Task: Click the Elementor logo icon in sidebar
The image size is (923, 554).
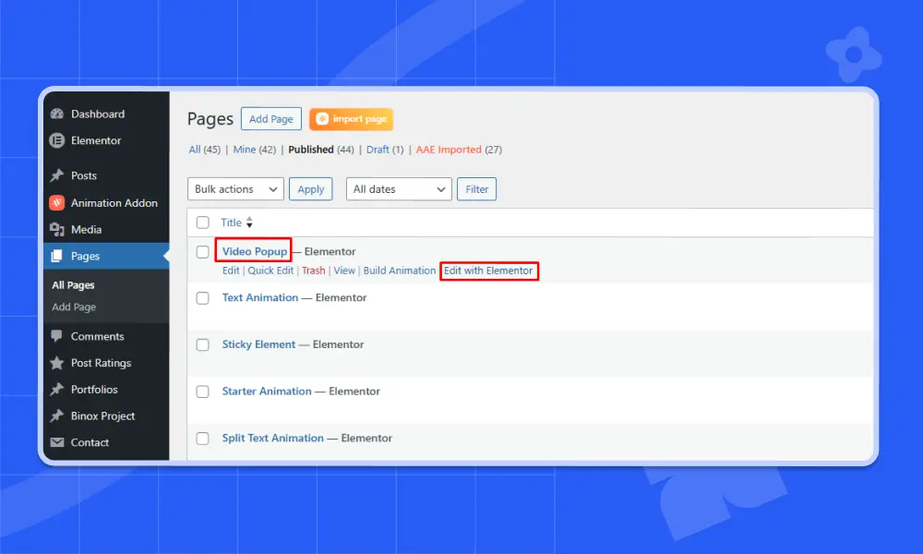Action: pyautogui.click(x=57, y=140)
